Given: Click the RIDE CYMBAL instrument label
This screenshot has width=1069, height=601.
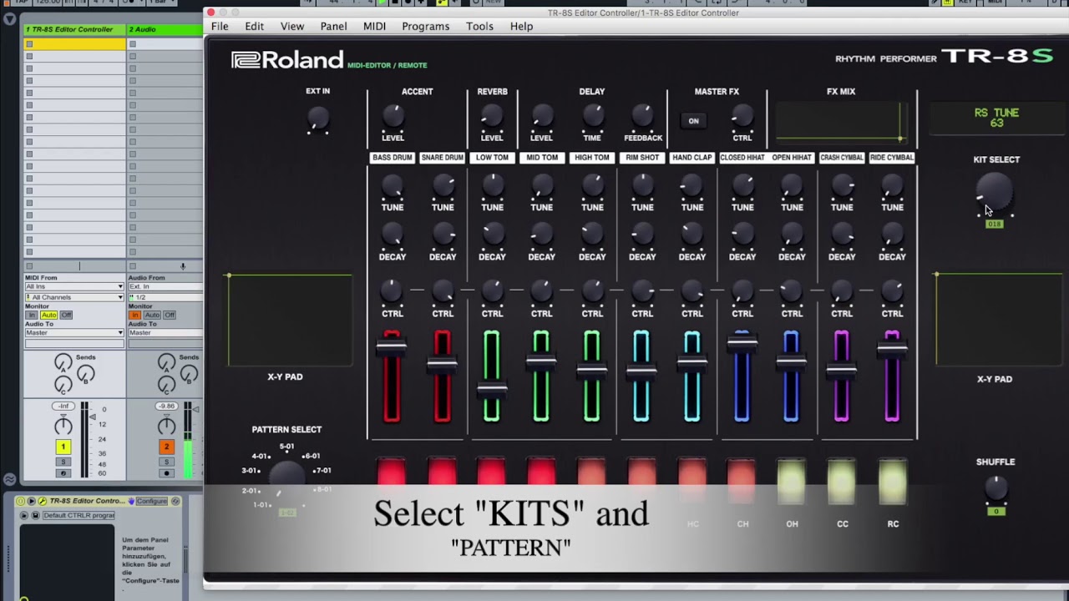Looking at the screenshot, I should point(892,158).
